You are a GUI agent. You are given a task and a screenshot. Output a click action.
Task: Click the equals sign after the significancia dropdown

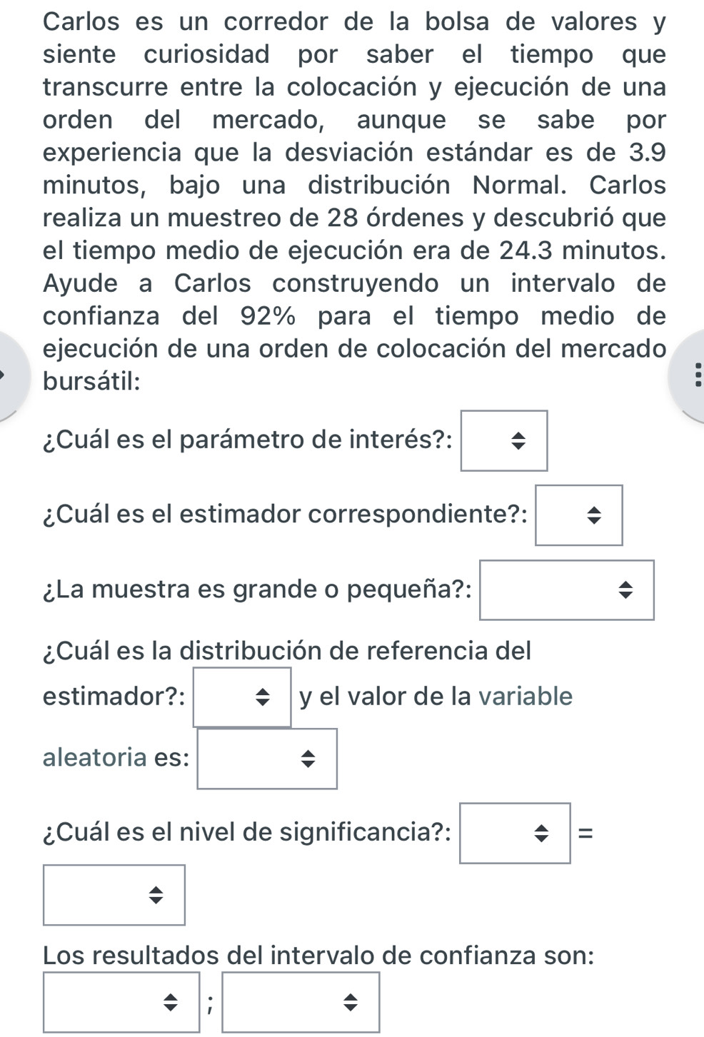[585, 833]
